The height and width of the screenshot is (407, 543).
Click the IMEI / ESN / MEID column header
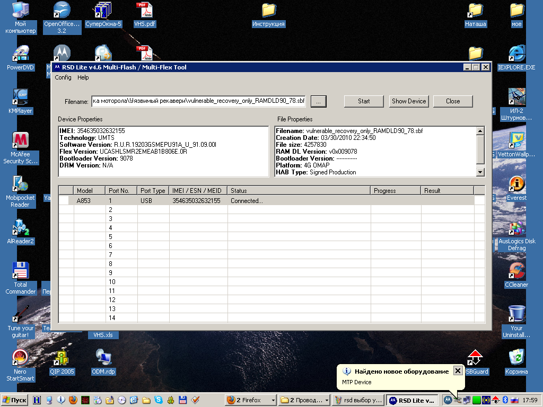click(x=198, y=191)
